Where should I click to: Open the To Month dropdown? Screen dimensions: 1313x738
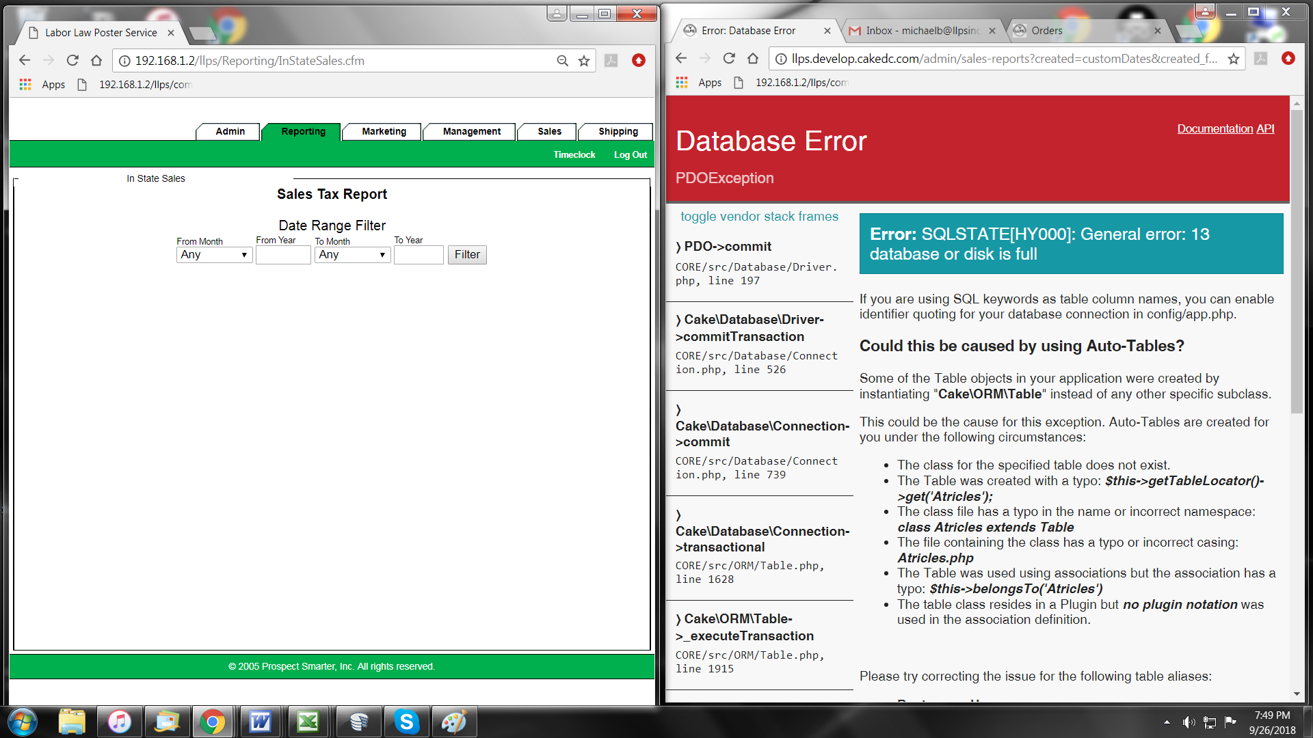pyautogui.click(x=352, y=254)
